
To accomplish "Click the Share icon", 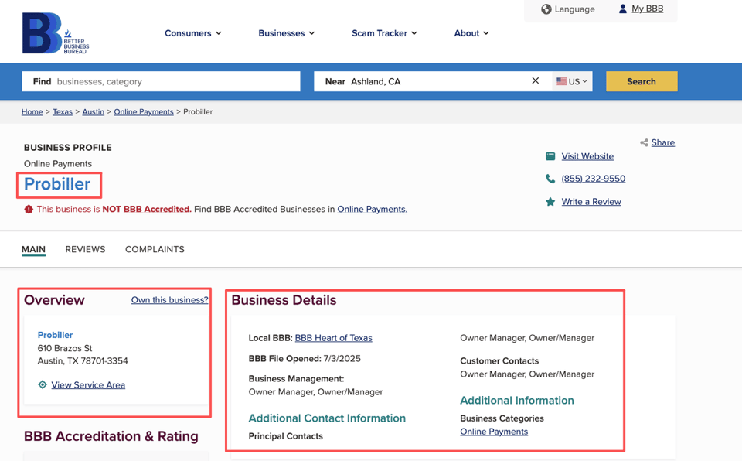I will pos(644,142).
